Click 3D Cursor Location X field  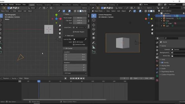click(x=75, y=55)
